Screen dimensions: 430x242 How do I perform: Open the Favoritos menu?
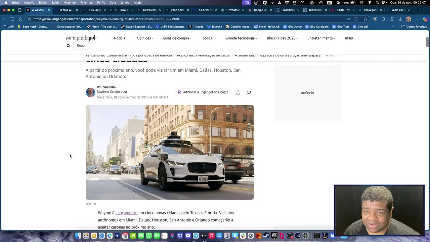[86, 2]
